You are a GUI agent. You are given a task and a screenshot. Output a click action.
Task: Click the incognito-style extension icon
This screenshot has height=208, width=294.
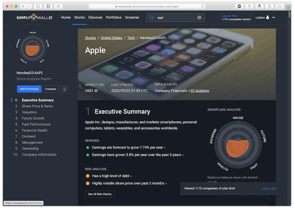259,6
